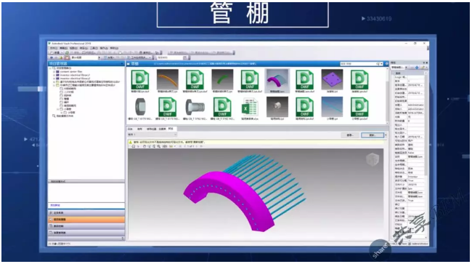Image resolution: width=472 pixels, height=264 pixels.
Task: Open the 文件 (File) menu
Action: (54, 48)
